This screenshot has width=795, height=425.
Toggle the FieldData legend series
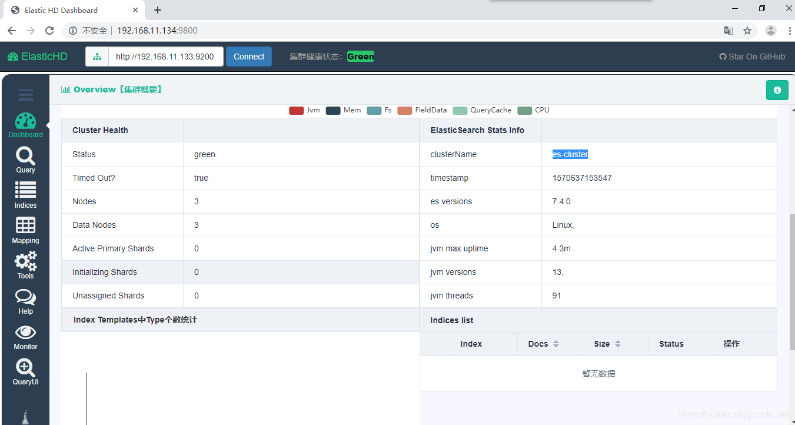pyautogui.click(x=422, y=110)
